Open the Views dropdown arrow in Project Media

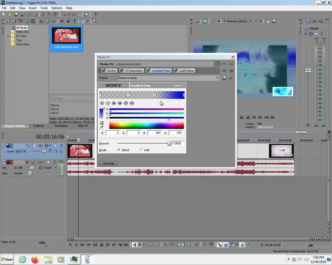88,21
